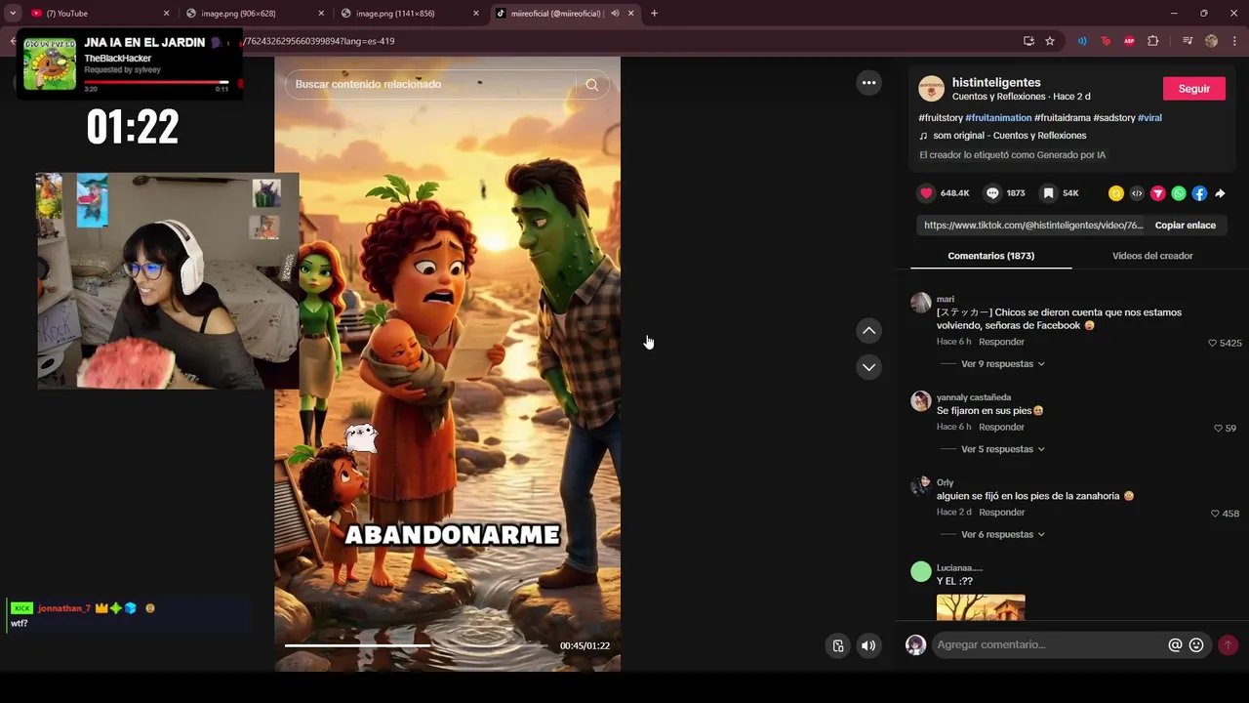Expand Ver 9 respuestas under mari's comment

click(1003, 364)
